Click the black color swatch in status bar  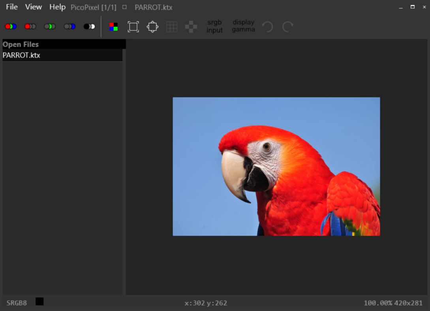(x=39, y=302)
